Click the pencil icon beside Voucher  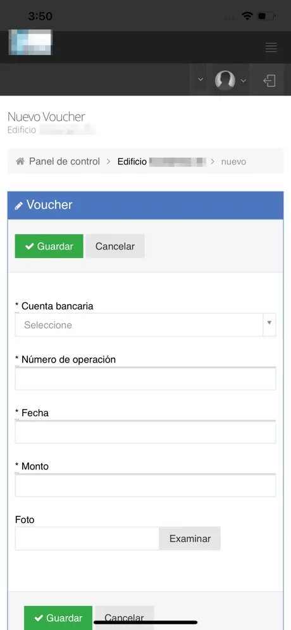[18, 206]
